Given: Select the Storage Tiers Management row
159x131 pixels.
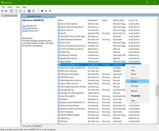Looking at the screenshot, I should pos(91,93).
